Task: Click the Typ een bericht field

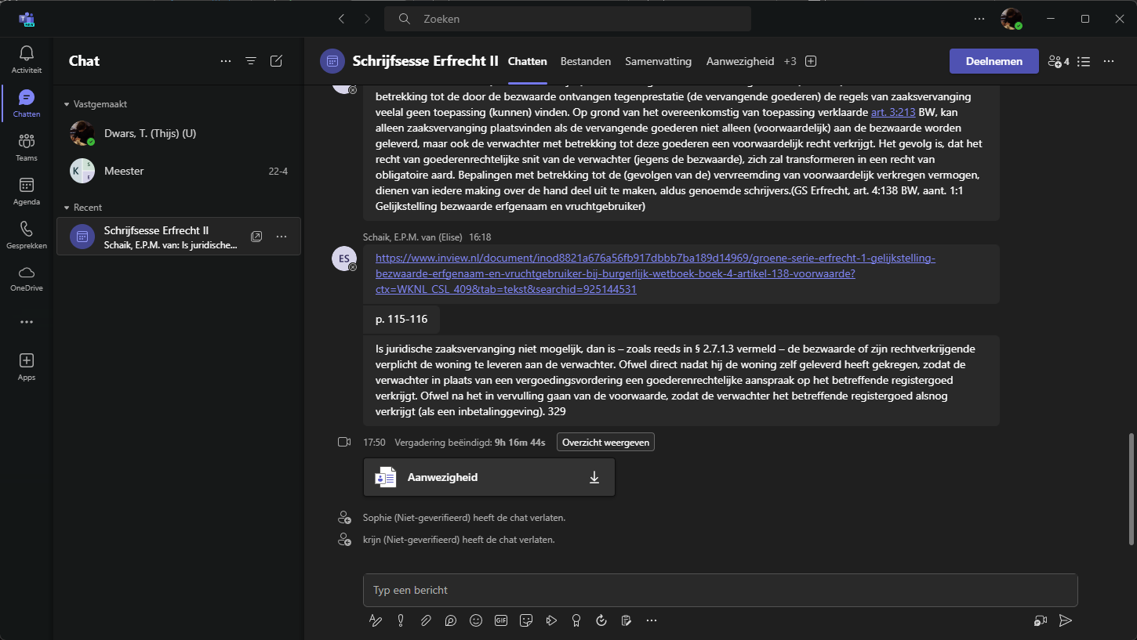Action: [706, 590]
